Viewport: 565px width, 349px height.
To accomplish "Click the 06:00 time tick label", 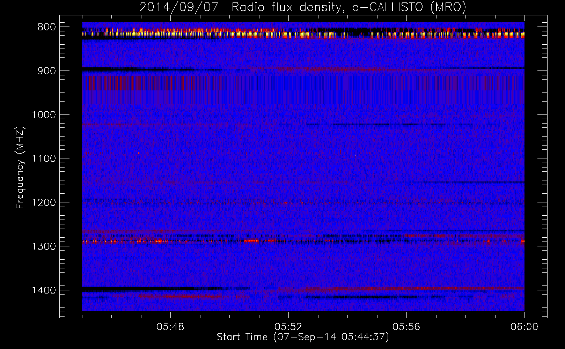I will pyautogui.click(x=524, y=327).
